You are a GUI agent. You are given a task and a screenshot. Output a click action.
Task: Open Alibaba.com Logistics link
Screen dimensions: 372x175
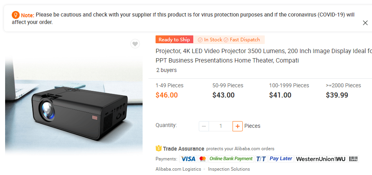(178, 169)
